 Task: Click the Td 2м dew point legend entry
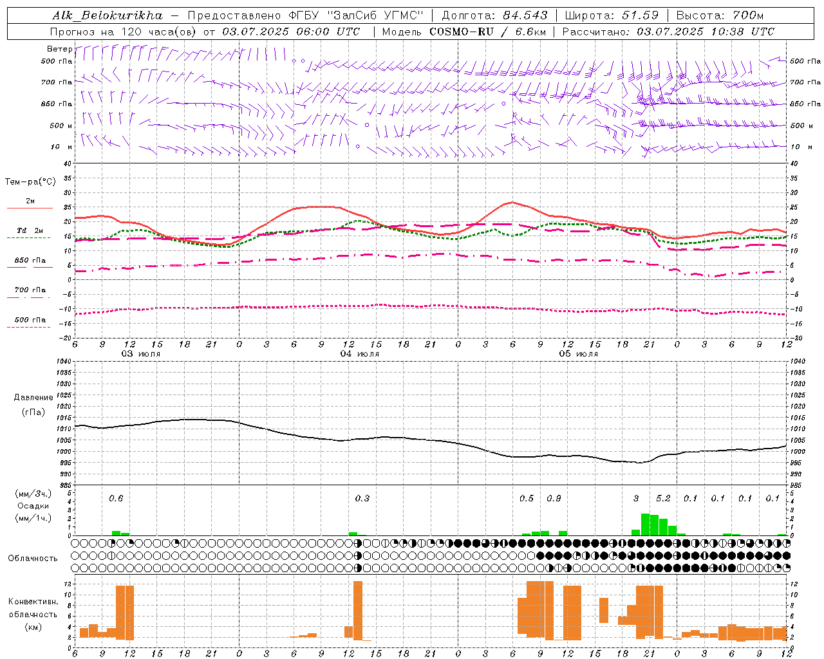(30, 230)
